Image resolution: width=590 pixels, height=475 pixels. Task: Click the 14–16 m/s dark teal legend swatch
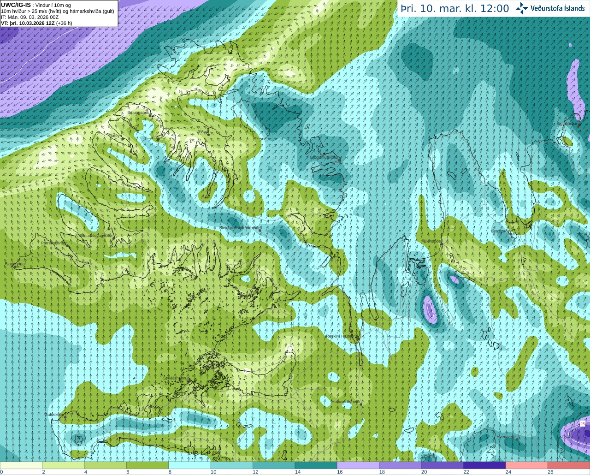[316, 465]
